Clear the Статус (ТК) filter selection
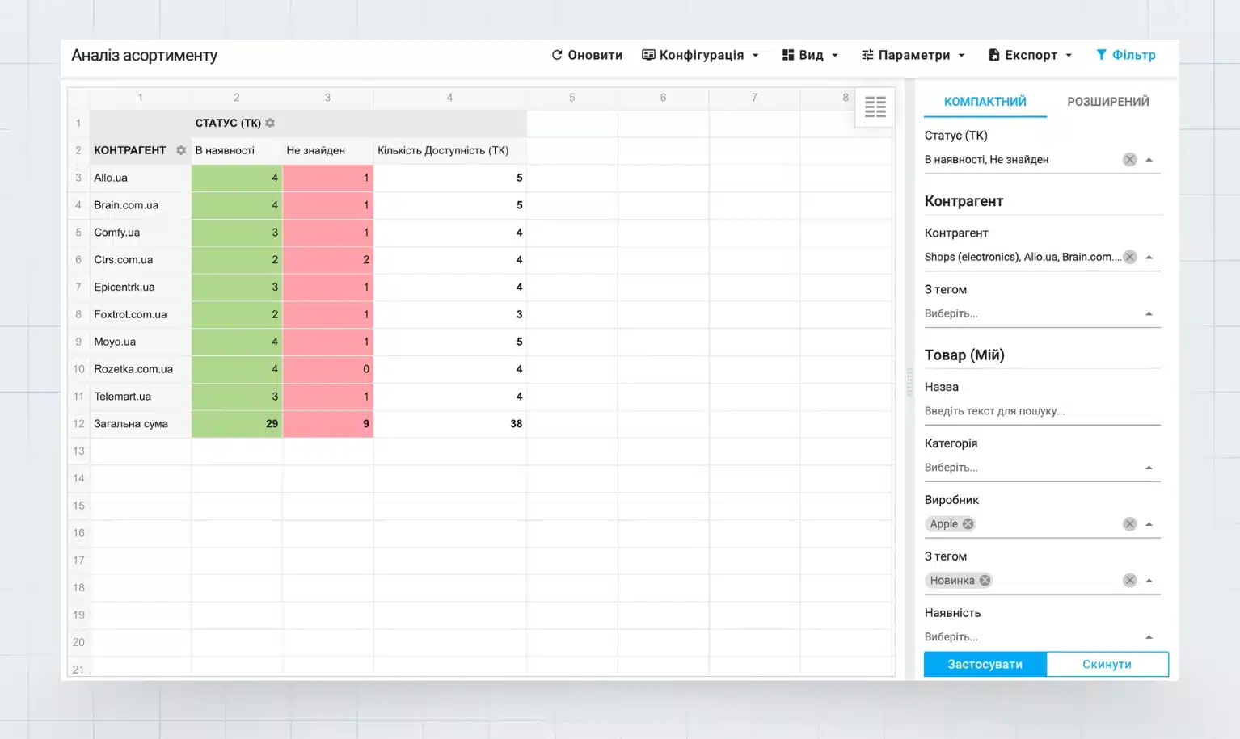The width and height of the screenshot is (1240, 739). 1129,160
